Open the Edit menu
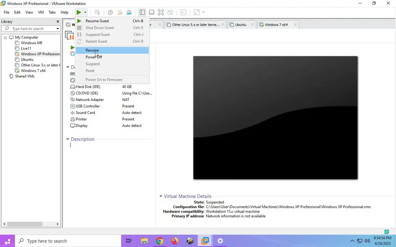 coord(17,12)
